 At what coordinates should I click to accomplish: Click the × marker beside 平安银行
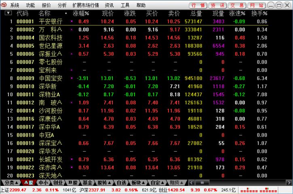click(x=72, y=21)
